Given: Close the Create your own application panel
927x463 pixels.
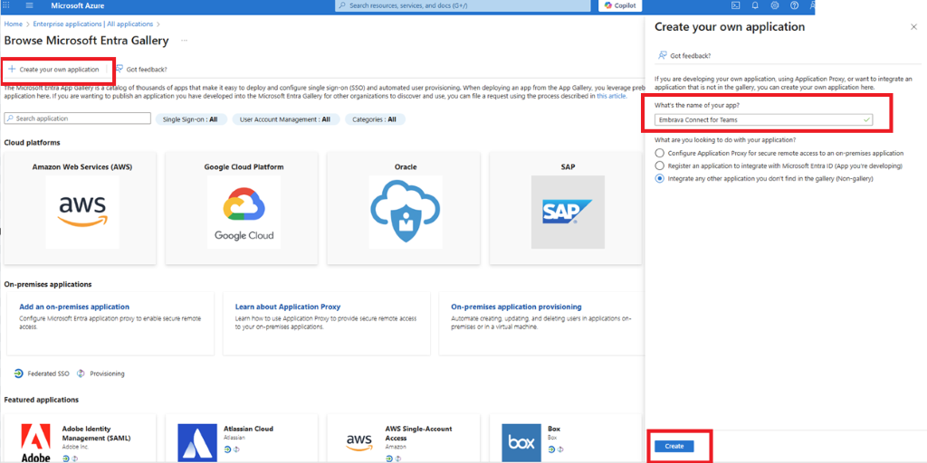Looking at the screenshot, I should pyautogui.click(x=914, y=27).
